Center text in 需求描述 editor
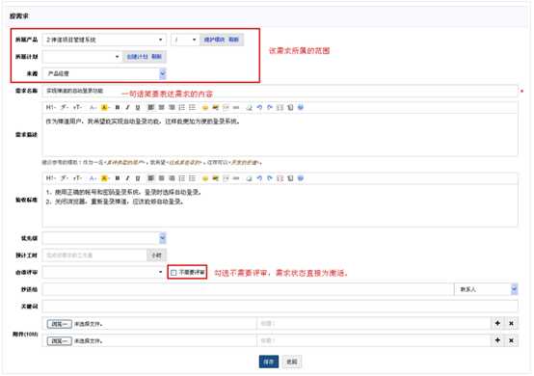534x376 pixels. click(161, 107)
